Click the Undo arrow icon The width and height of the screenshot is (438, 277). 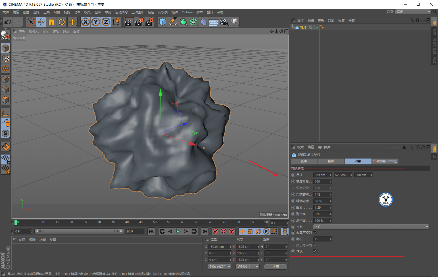(8, 22)
